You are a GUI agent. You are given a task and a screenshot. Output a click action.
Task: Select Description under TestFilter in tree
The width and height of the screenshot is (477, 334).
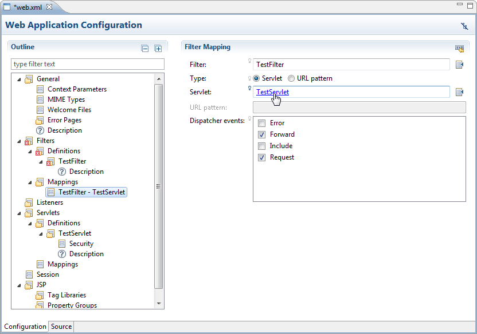pos(87,172)
